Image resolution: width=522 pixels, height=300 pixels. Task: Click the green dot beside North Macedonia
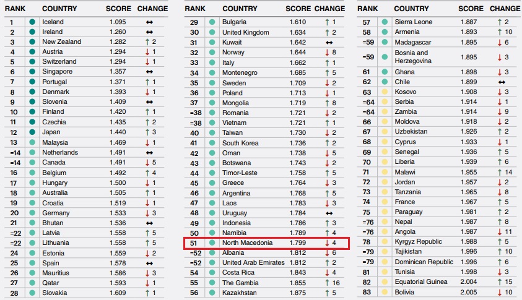(x=212, y=243)
